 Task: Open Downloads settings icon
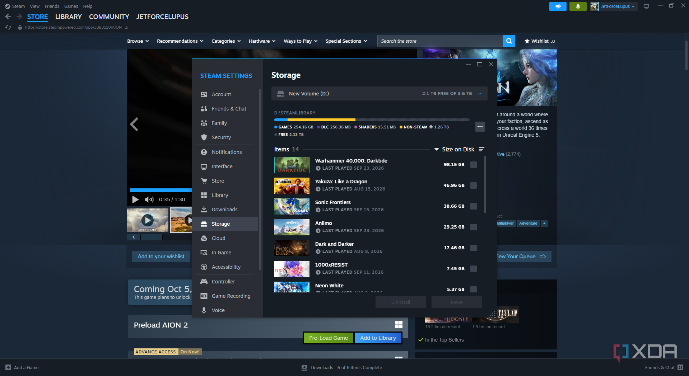point(204,210)
